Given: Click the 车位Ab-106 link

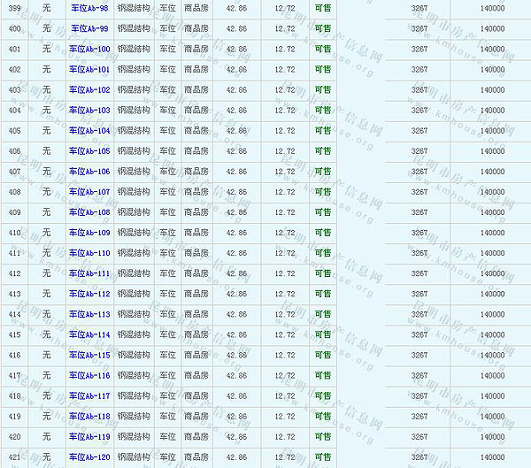Looking at the screenshot, I should click(x=89, y=172).
